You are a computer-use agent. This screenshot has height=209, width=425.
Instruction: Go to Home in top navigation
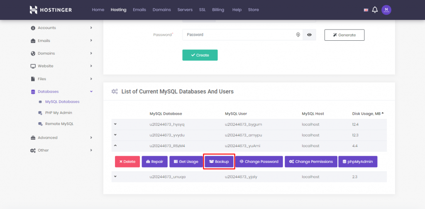tap(98, 10)
